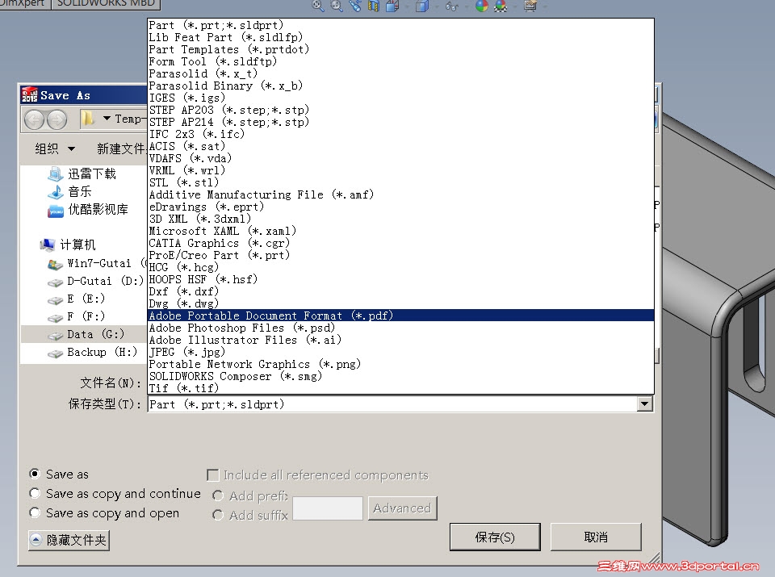
Task: Click the 保存(S) button
Action: tap(495, 537)
